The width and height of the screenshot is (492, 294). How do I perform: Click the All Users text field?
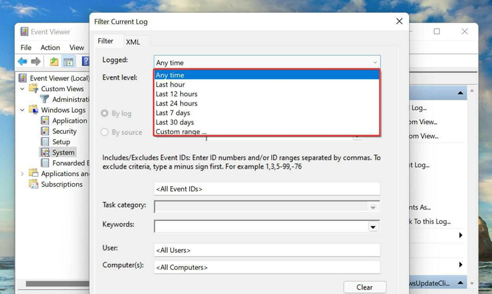[x=267, y=250]
